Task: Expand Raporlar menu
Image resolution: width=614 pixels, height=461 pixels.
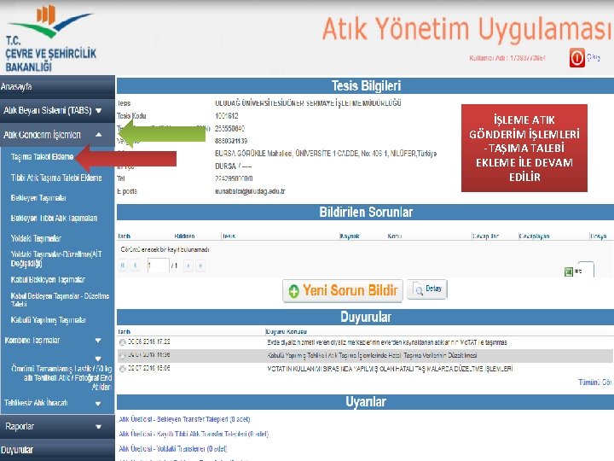Action: point(58,427)
